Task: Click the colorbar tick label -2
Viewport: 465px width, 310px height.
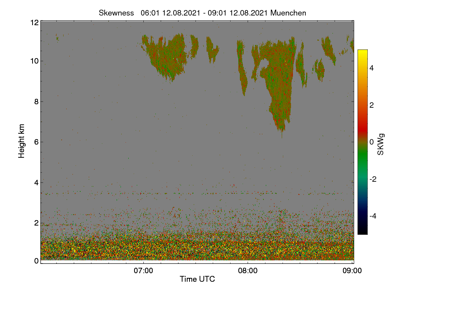Action: point(373,179)
